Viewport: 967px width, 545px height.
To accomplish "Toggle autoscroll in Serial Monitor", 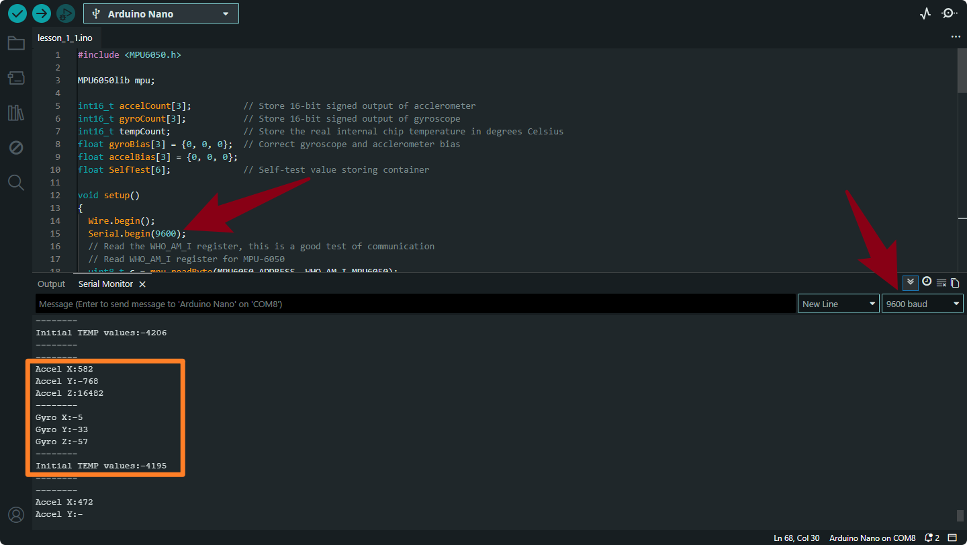I will coord(911,283).
